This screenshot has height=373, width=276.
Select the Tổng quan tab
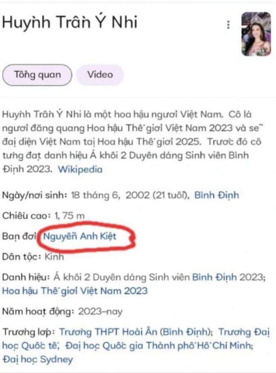[37, 75]
